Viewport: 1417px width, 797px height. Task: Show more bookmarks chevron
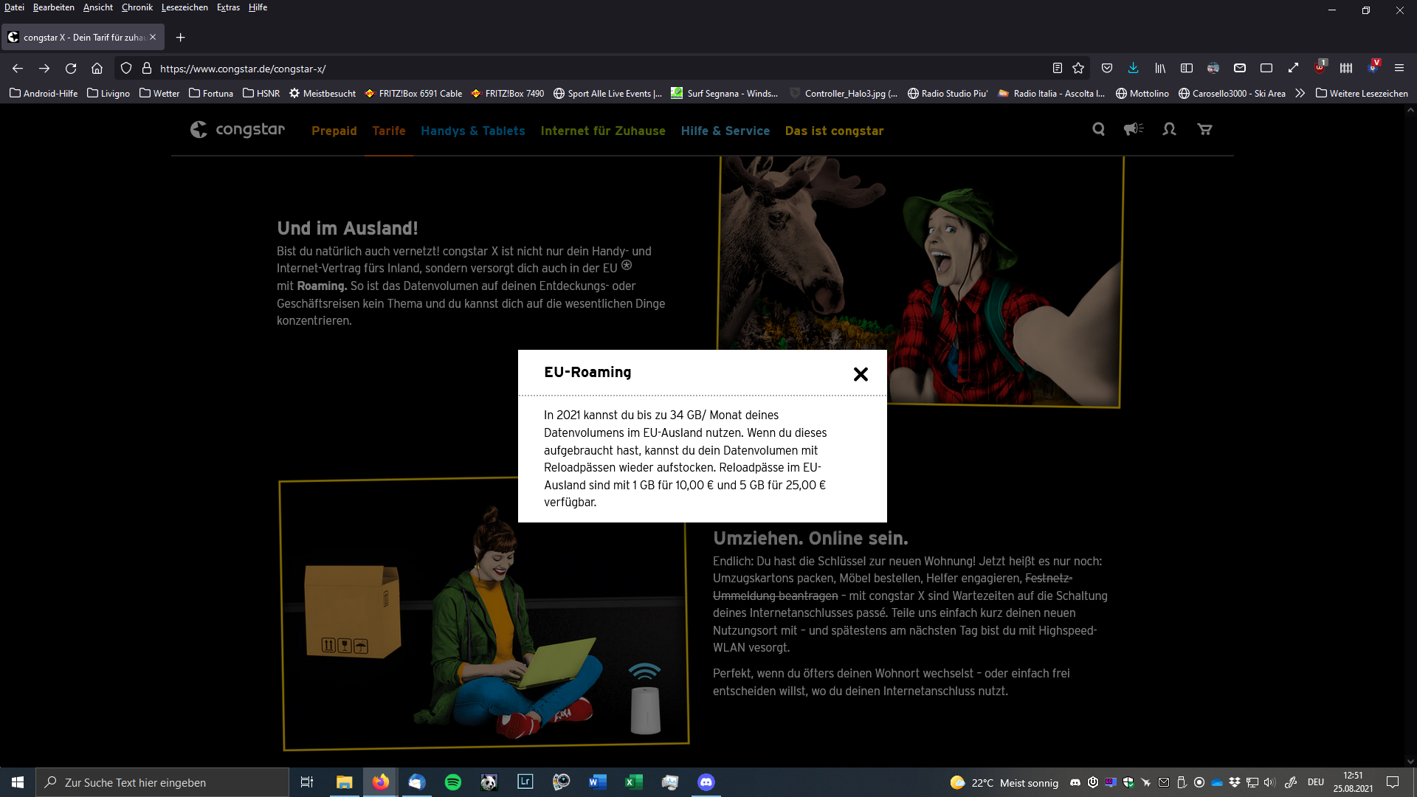coord(1300,93)
